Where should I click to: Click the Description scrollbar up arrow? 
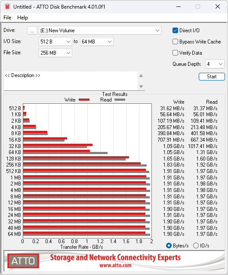point(141,76)
